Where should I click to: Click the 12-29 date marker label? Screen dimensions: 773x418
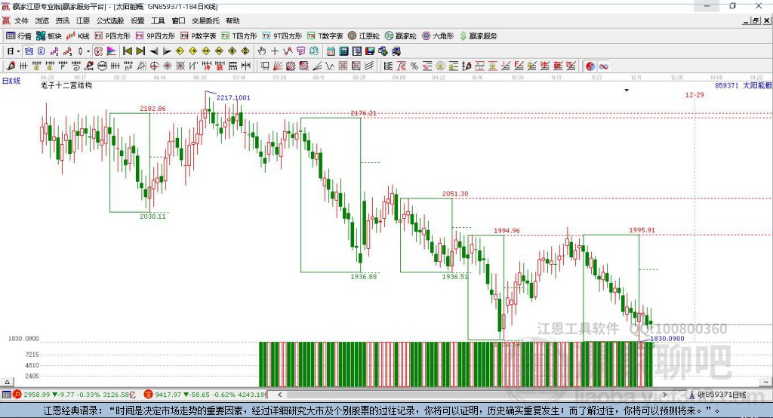pos(694,94)
